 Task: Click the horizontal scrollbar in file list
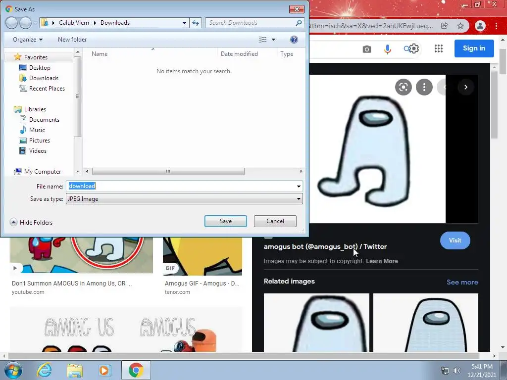click(x=168, y=171)
